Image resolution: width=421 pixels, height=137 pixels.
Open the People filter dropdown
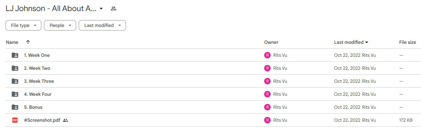pyautogui.click(x=60, y=25)
